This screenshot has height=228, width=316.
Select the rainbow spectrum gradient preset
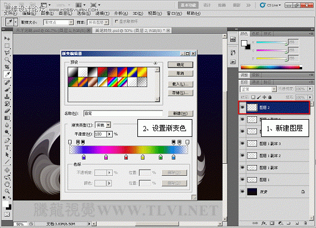pyautogui.click(x=112, y=82)
